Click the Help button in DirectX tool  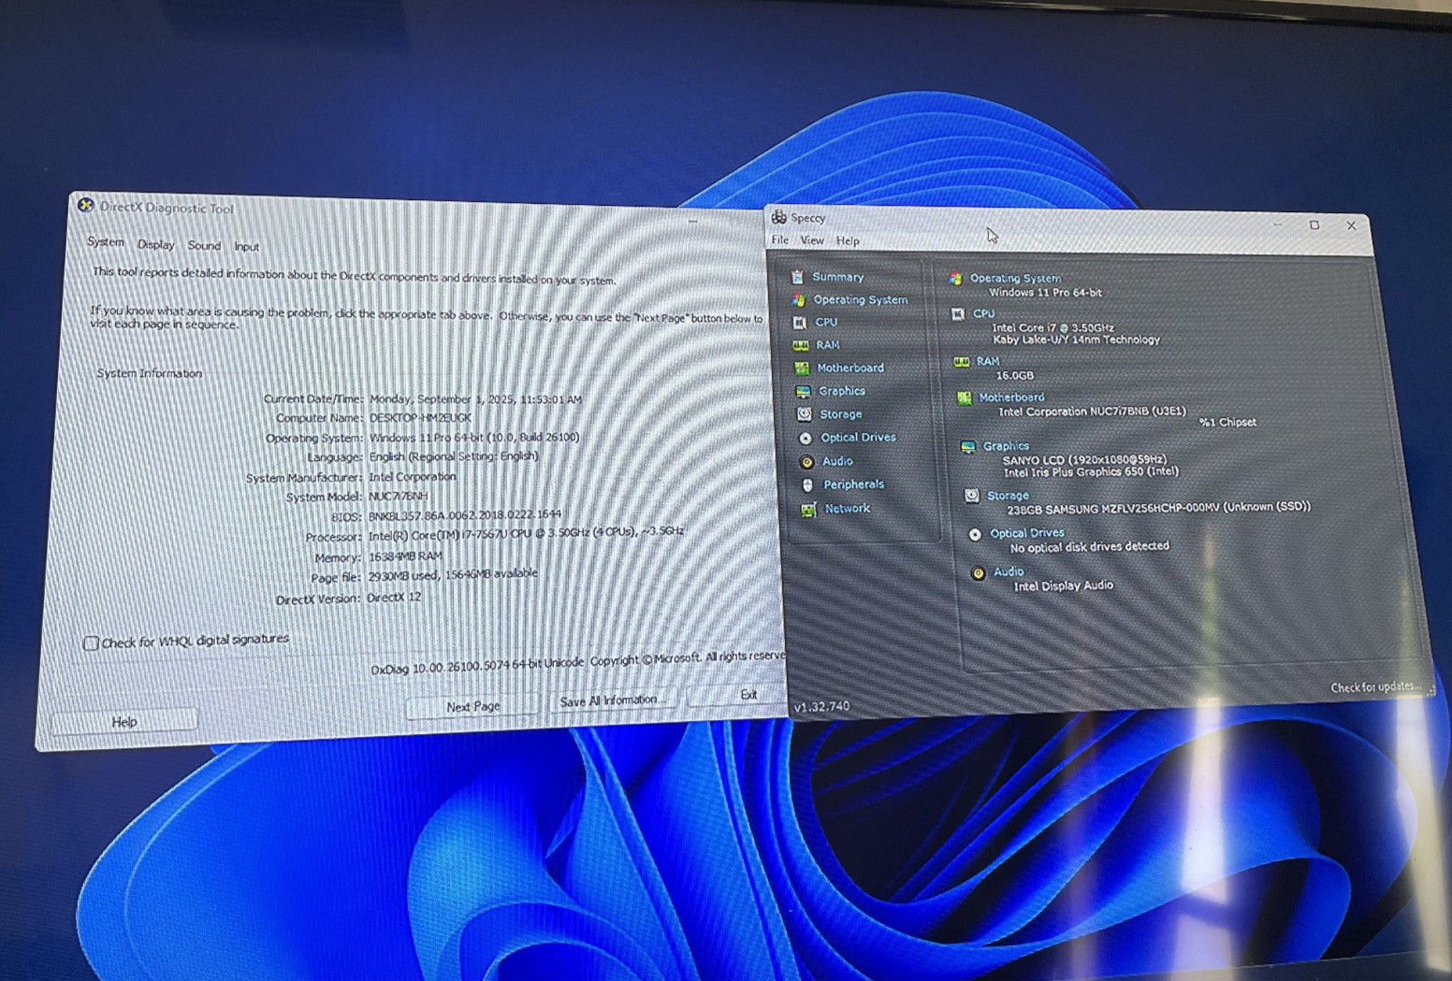pos(124,722)
